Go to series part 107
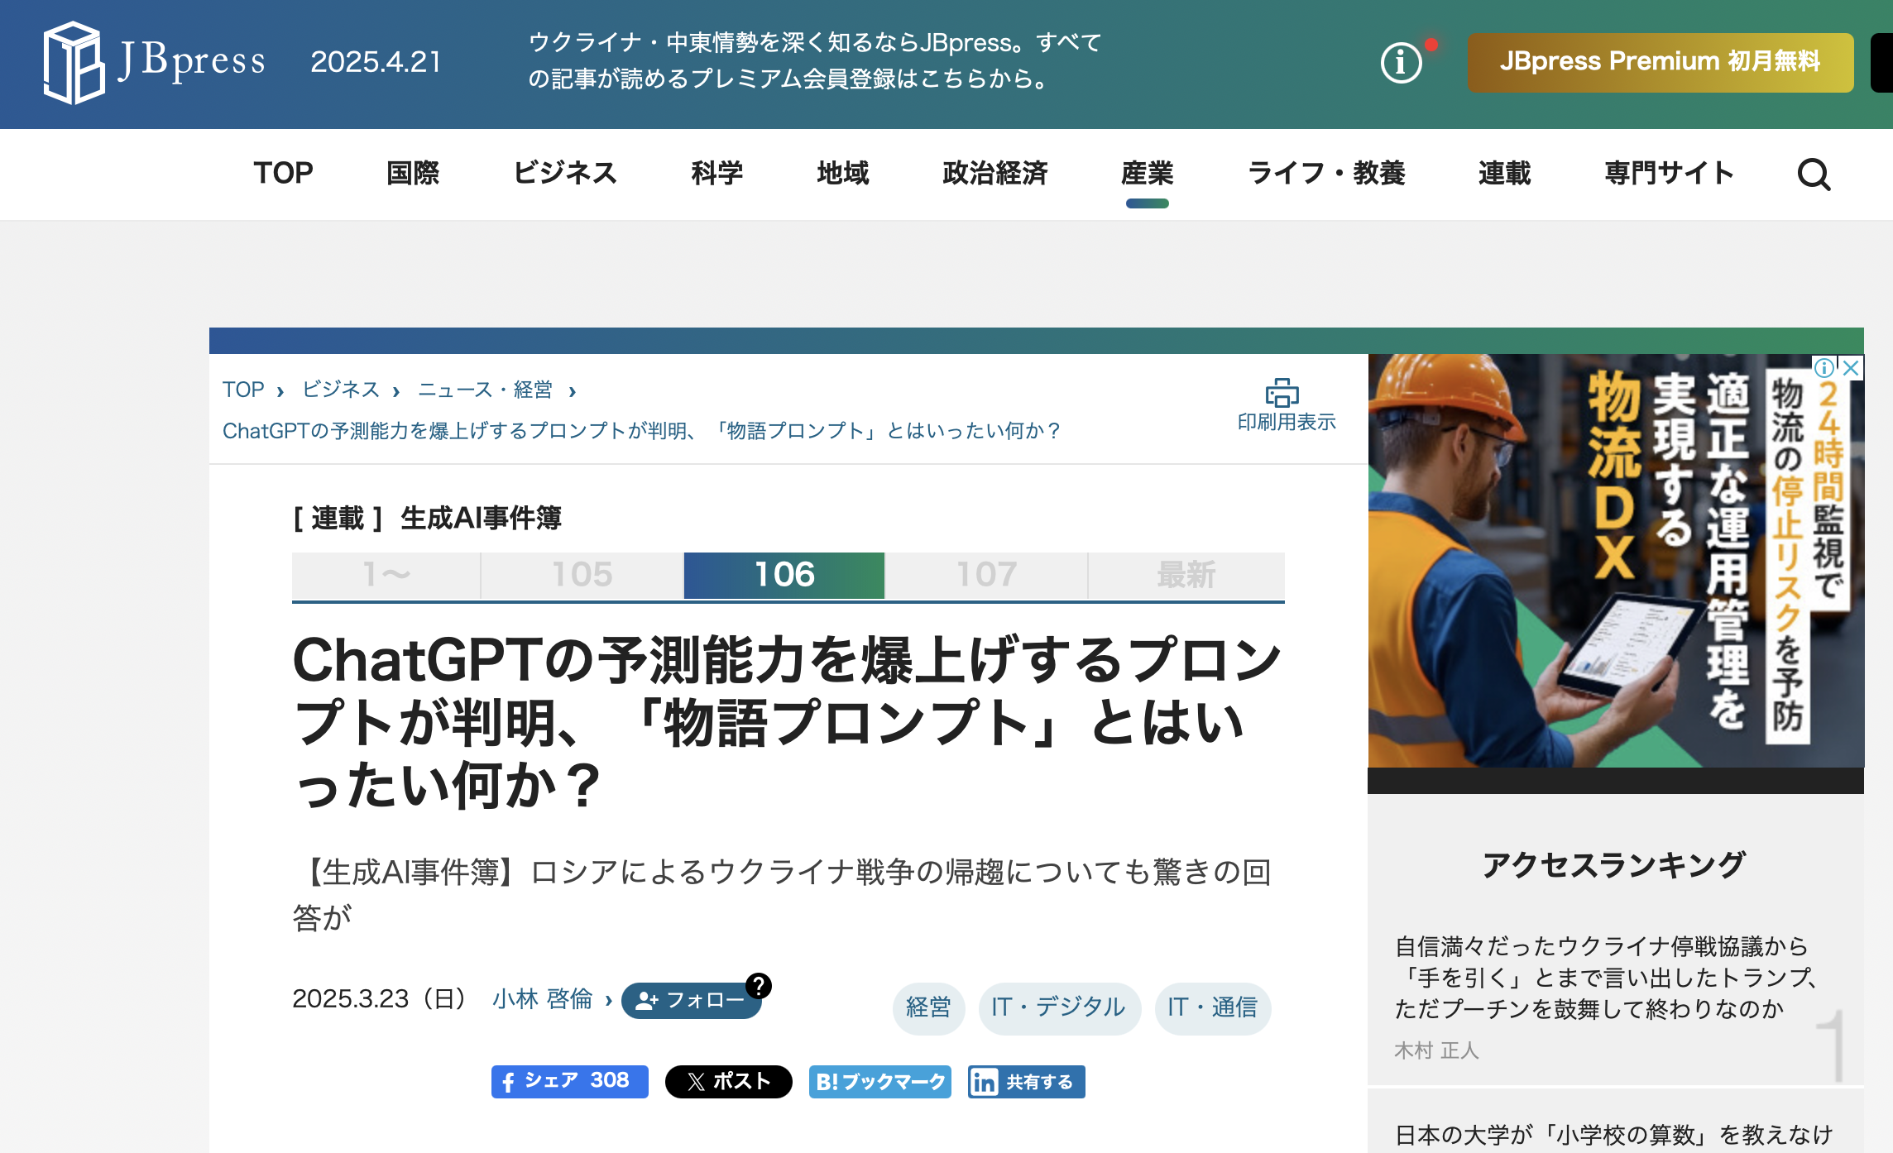The image size is (1893, 1153). 986,575
